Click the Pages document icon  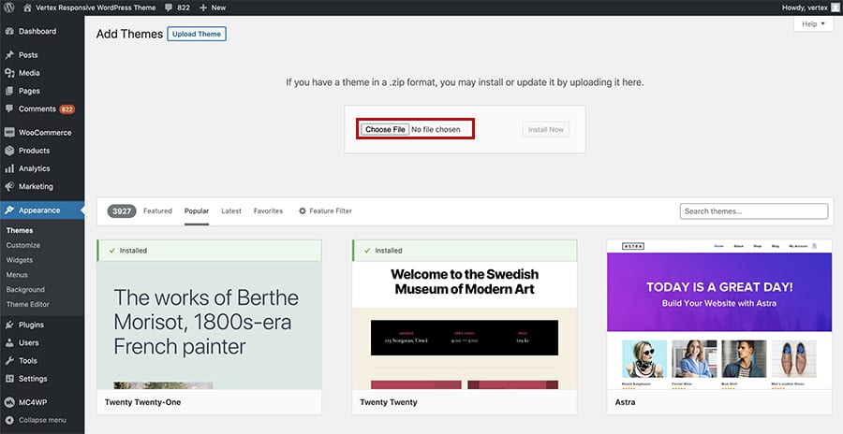click(x=9, y=91)
